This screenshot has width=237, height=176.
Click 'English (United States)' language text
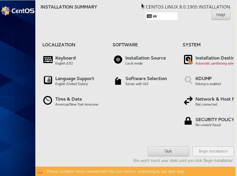point(72,84)
